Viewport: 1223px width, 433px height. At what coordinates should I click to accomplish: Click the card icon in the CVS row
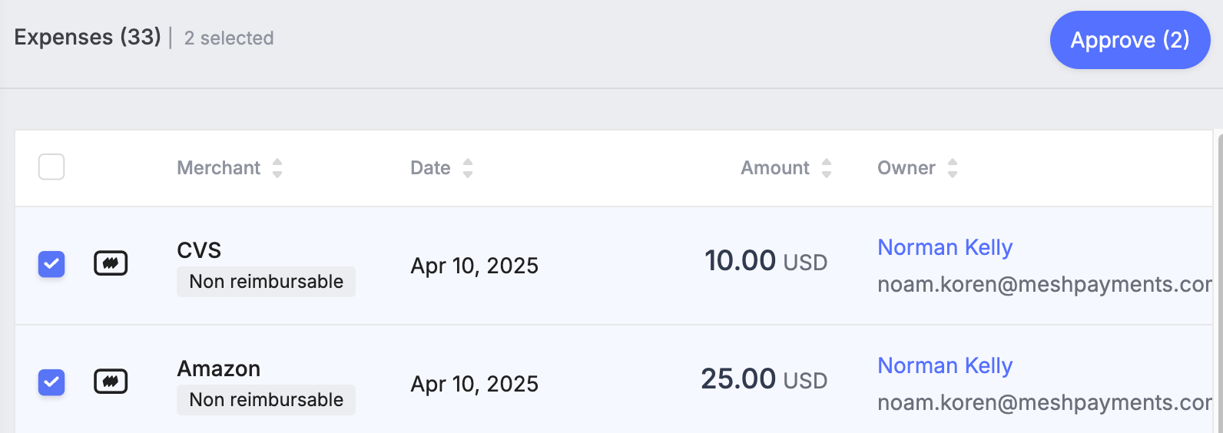(111, 263)
